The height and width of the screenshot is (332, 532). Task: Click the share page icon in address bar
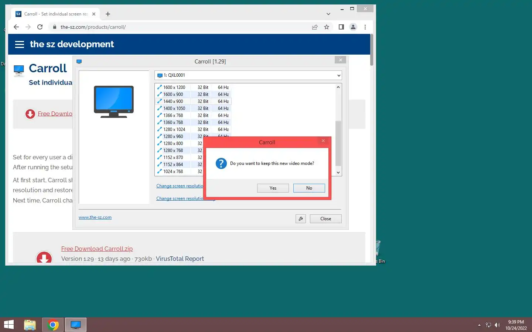click(315, 27)
